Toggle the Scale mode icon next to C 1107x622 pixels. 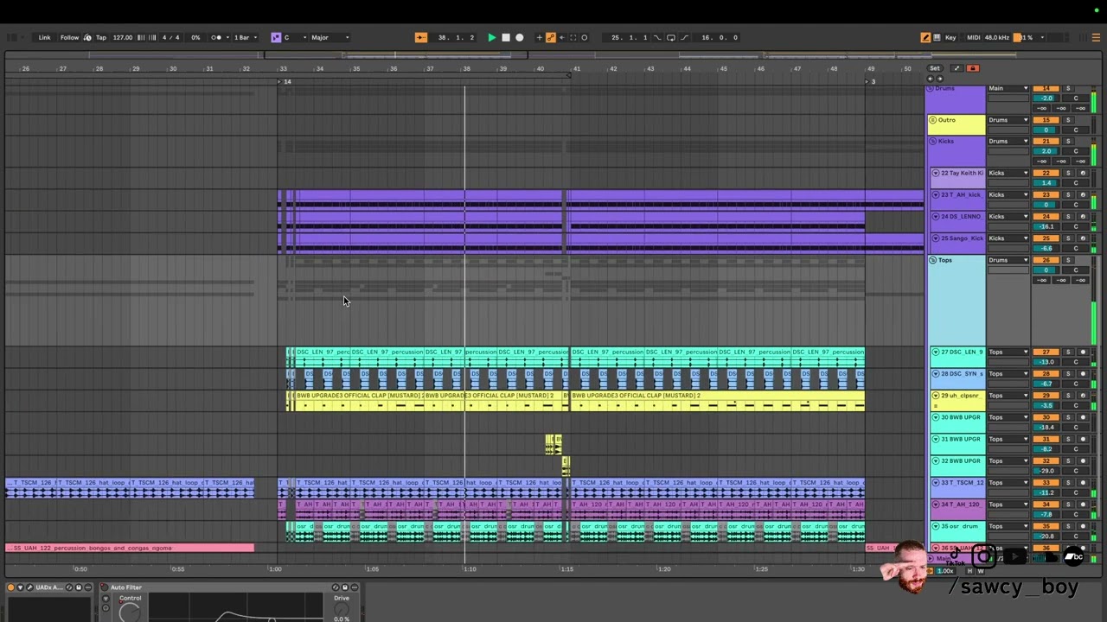point(276,37)
